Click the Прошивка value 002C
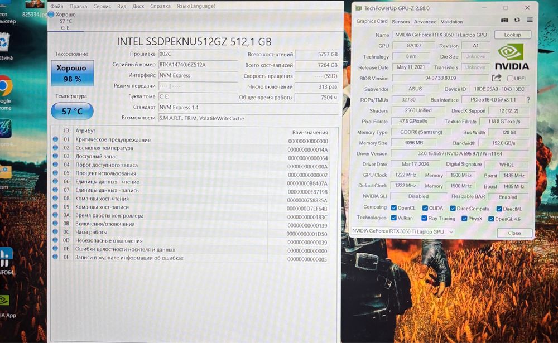 click(x=198, y=54)
